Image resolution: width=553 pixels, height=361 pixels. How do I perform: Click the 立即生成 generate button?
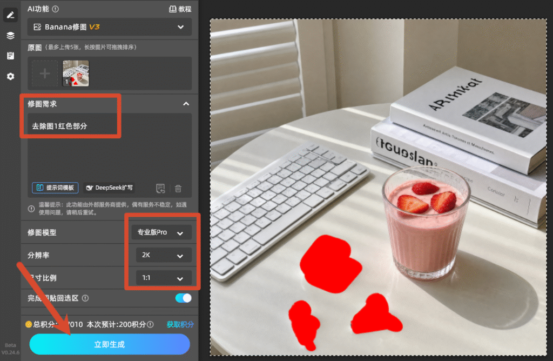pos(110,344)
